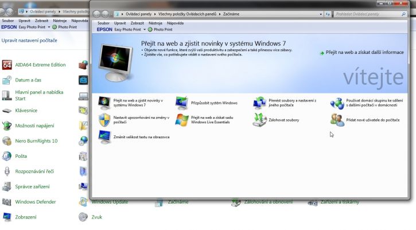The width and height of the screenshot is (416, 230).
Task: Expand breadcrumb arrow after Ovládací panely in front window
Action: [x=155, y=14]
